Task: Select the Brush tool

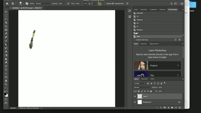Action: click(x=6, y=41)
